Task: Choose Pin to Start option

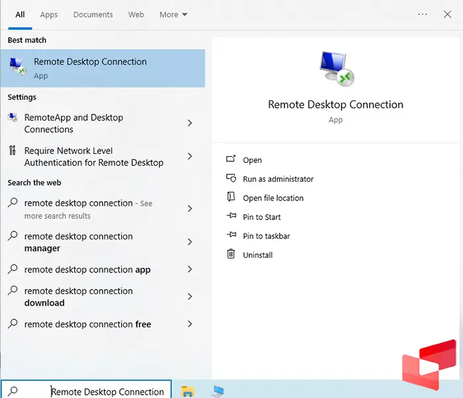Action: click(x=261, y=217)
